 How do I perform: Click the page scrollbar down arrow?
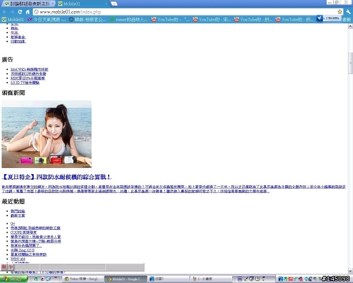[350, 270]
